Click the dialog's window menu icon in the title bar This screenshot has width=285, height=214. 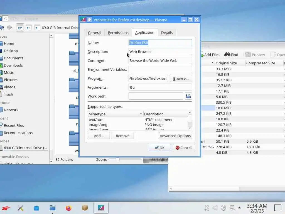click(x=83, y=20)
